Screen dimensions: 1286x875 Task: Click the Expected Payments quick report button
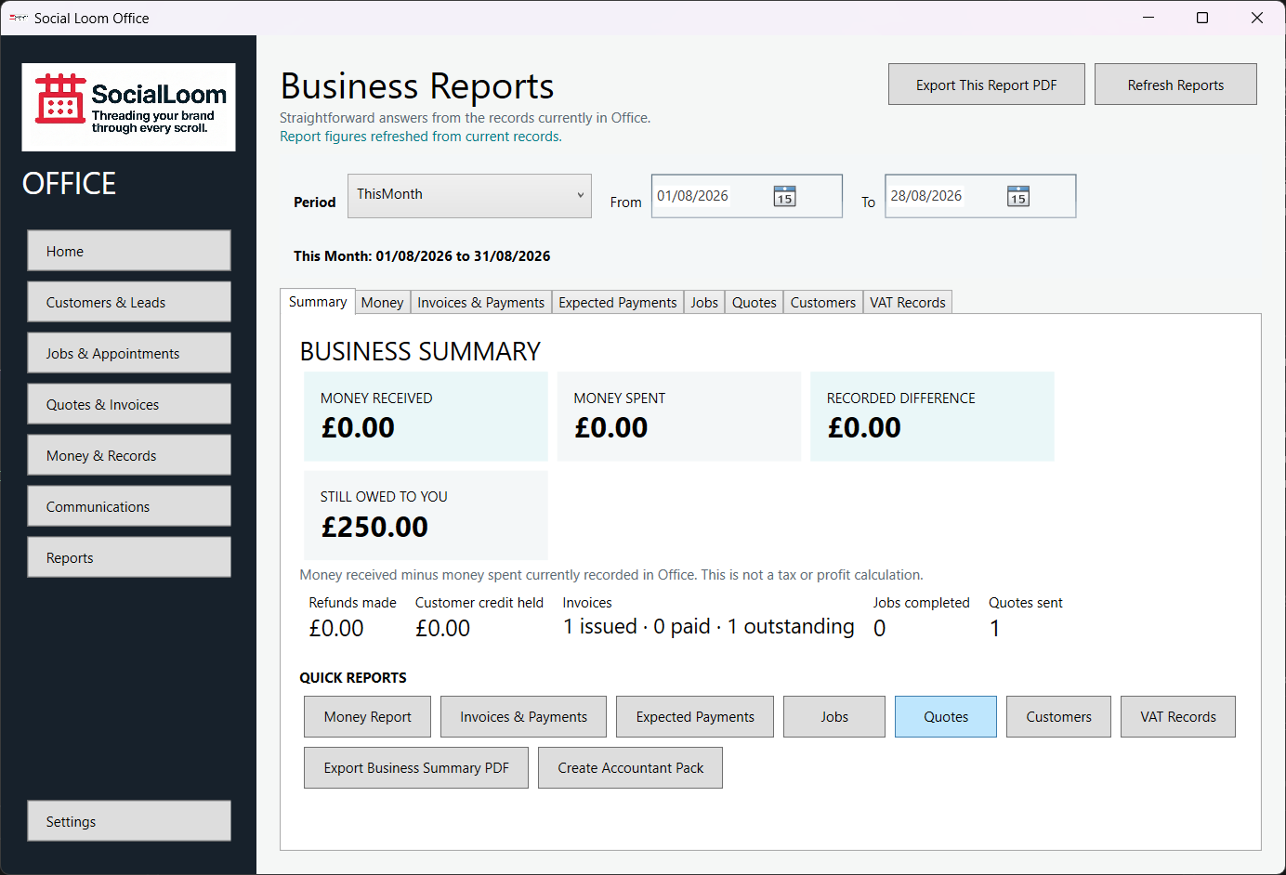(695, 716)
